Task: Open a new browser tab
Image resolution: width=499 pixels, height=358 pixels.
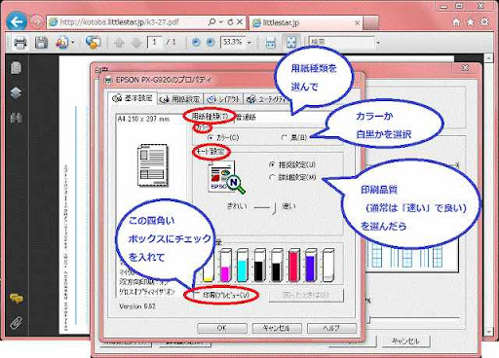Action: (370, 22)
